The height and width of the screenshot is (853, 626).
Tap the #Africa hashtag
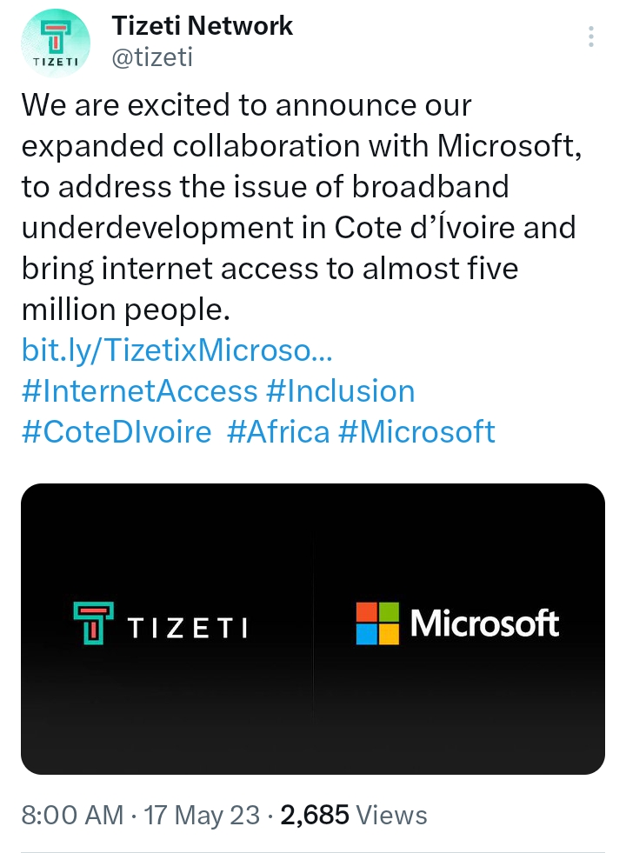[278, 432]
